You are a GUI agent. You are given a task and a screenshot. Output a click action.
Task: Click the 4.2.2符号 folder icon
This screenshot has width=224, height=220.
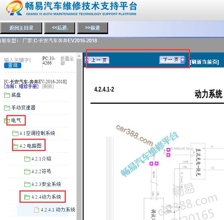click(x=27, y=172)
